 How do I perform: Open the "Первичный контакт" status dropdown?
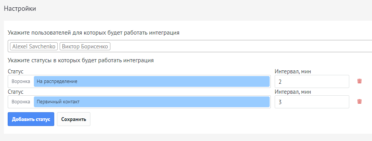point(152,102)
